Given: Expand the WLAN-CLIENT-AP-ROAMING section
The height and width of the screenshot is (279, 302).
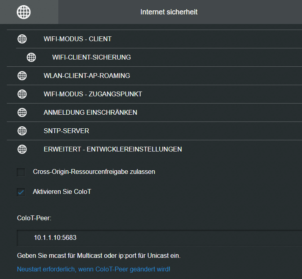Looking at the screenshot, I should [154, 76].
